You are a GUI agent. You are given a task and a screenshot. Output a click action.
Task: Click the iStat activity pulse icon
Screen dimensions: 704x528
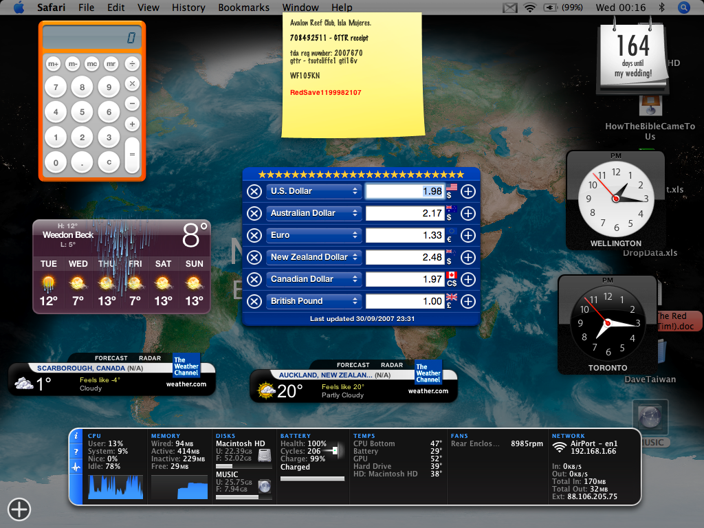pos(76,467)
